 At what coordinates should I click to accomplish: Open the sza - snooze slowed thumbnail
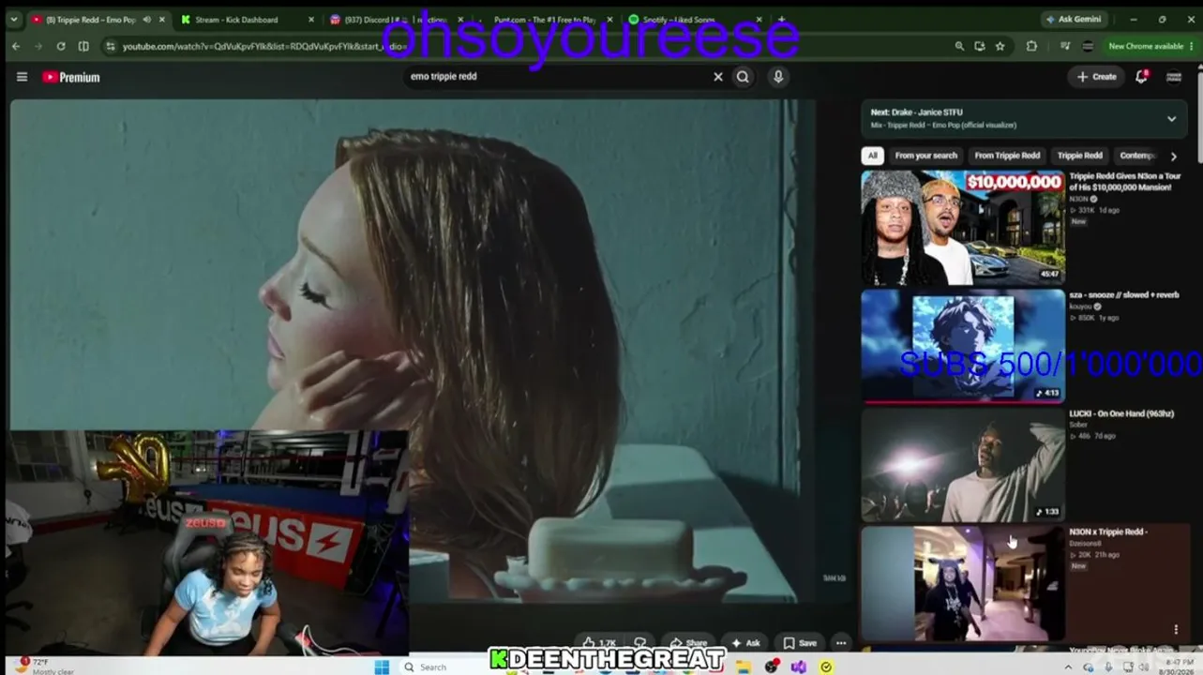963,346
